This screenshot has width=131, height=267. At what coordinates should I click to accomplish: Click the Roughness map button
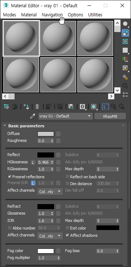pos(58,141)
